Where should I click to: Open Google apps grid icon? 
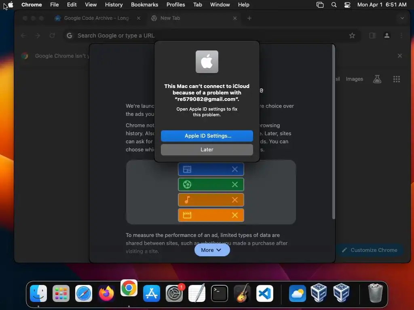click(x=396, y=79)
